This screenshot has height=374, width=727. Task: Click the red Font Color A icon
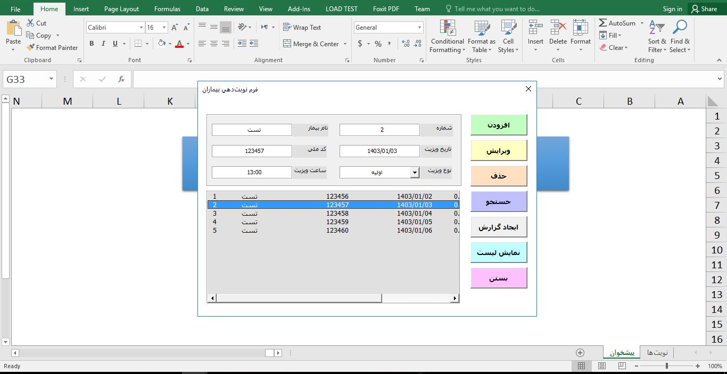(179, 44)
